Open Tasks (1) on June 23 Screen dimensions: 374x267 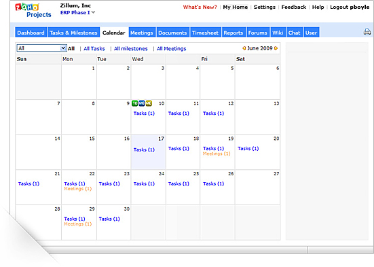pos(109,183)
